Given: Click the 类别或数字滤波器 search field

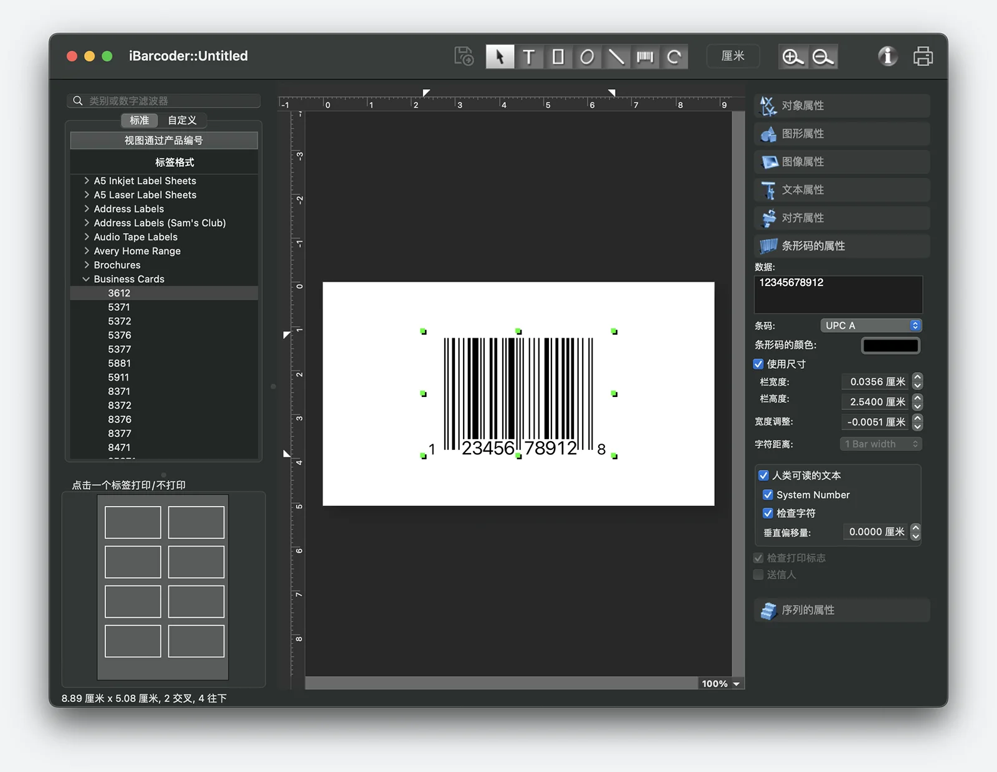Looking at the screenshot, I should pos(164,101).
